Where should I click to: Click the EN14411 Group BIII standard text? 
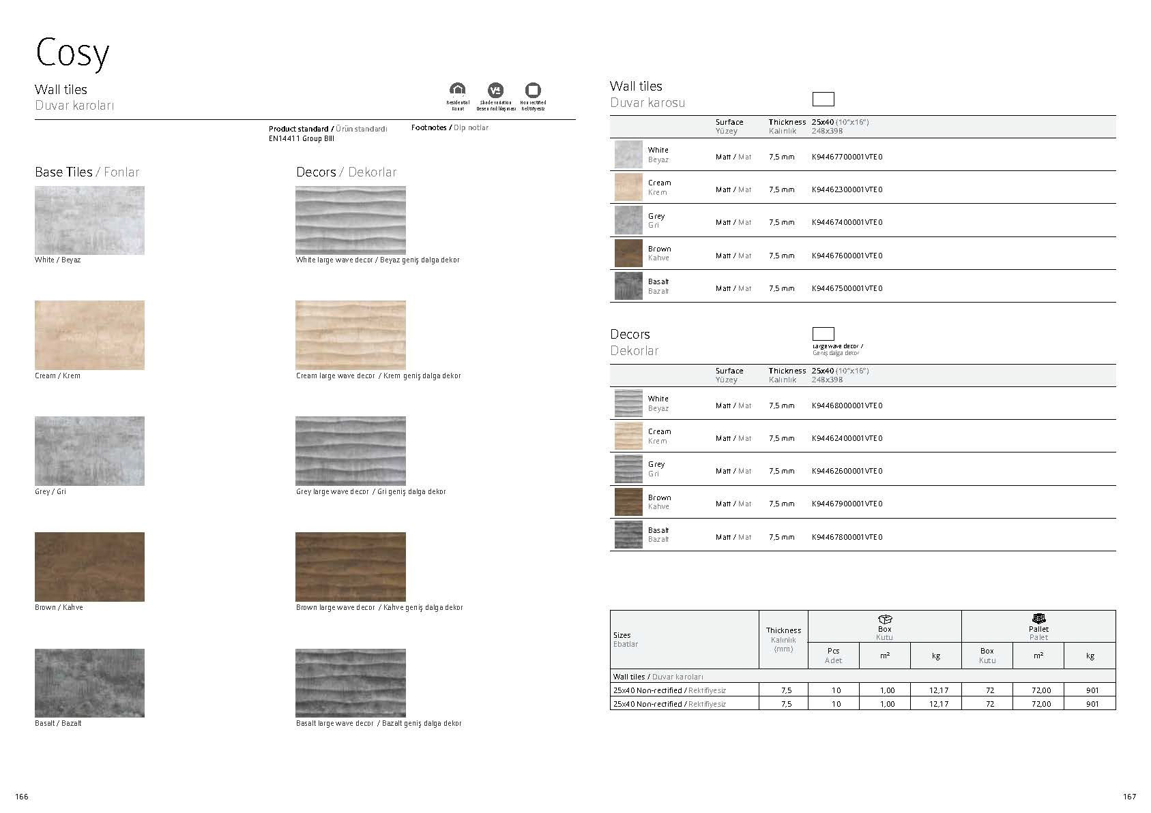tap(302, 138)
